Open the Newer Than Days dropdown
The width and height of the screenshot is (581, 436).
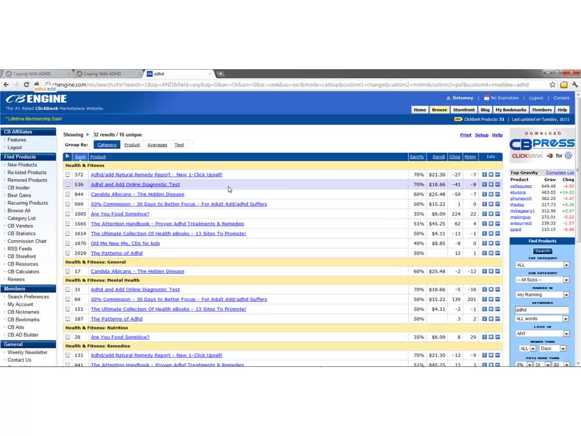click(553, 348)
